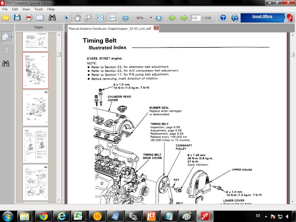Screen dimensions: 296x222
Task: Open Internet Explorer from the taskbar
Action: pyautogui.click(x=62, y=216)
